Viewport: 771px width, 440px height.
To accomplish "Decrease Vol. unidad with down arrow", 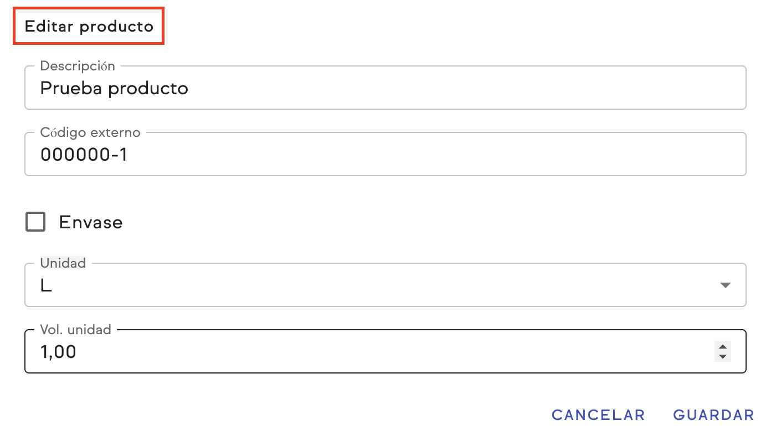I will pos(722,356).
